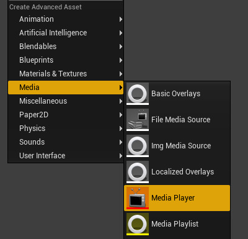Expand the arrow beside Blueprints

coord(121,60)
